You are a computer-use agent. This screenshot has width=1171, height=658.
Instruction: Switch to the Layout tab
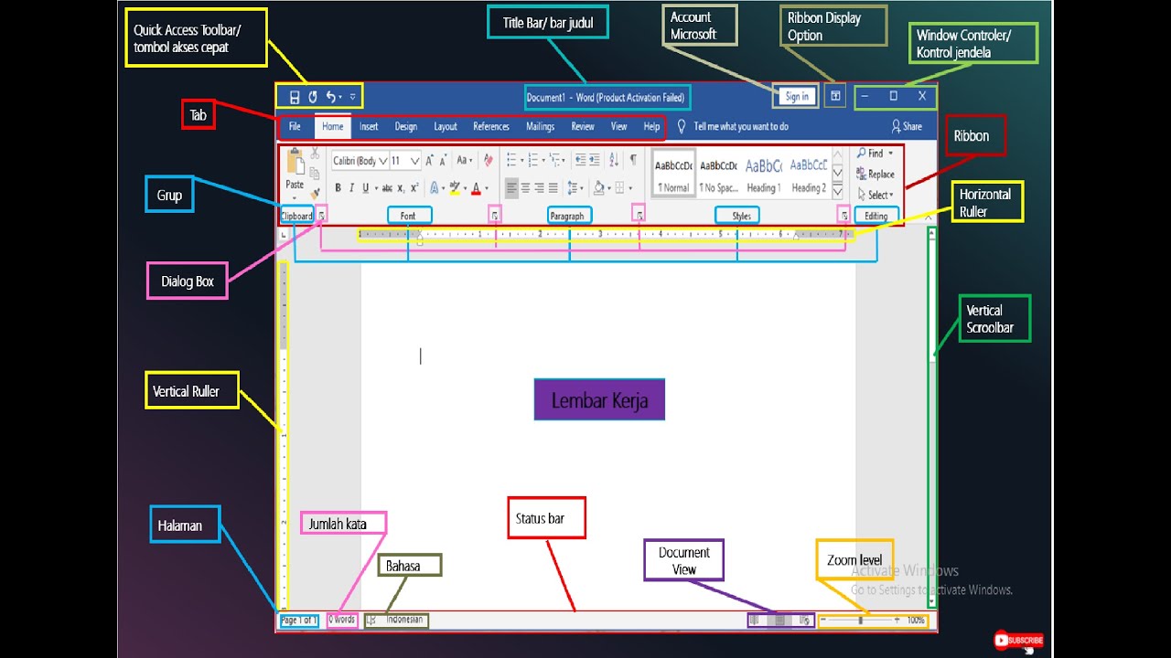coord(446,127)
